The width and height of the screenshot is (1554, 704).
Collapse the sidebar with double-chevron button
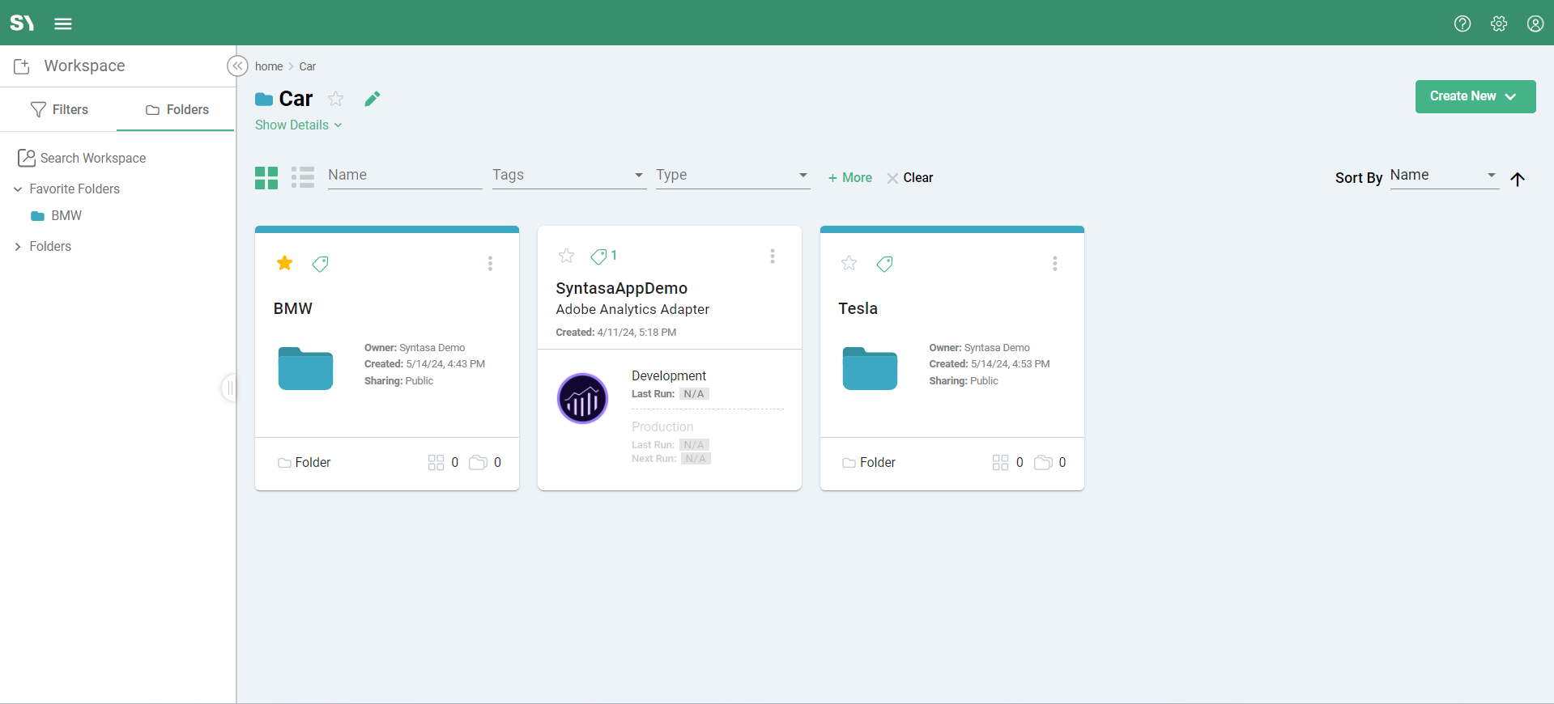pyautogui.click(x=237, y=66)
